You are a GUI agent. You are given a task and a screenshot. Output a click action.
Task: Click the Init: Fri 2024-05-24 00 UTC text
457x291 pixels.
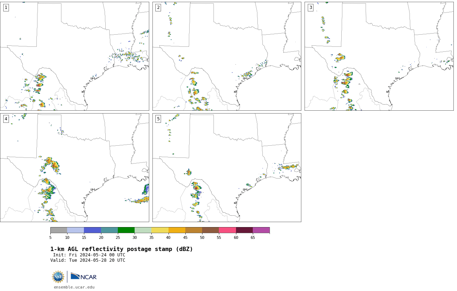pos(89,255)
